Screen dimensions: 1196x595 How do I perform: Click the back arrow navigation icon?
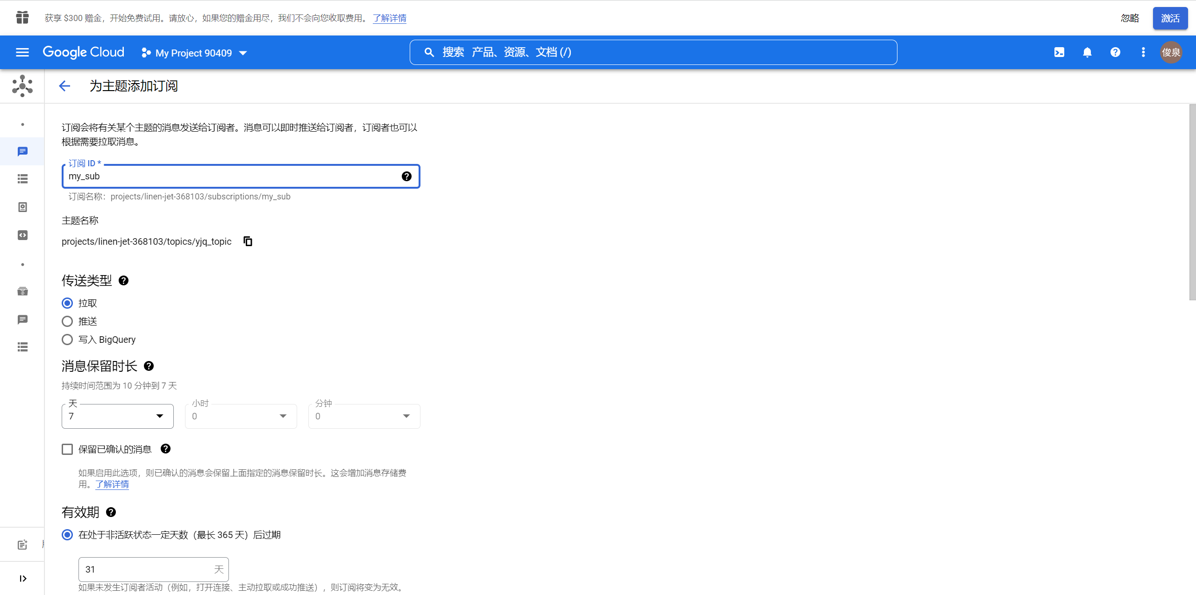coord(64,85)
